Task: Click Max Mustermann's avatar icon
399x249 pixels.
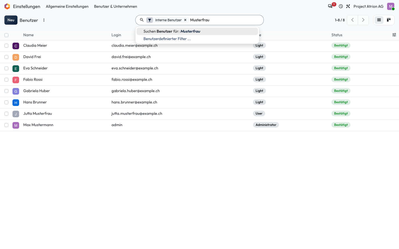Action: click(x=16, y=125)
